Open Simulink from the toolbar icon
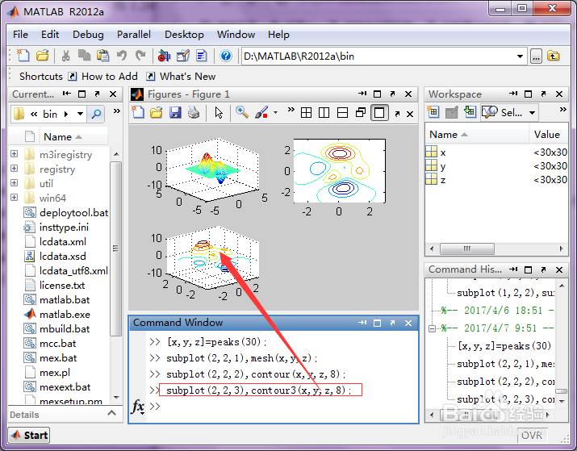The width and height of the screenshot is (577, 451). point(164,56)
